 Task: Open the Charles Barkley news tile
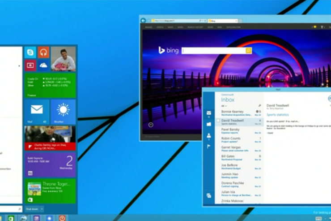pos(50,139)
